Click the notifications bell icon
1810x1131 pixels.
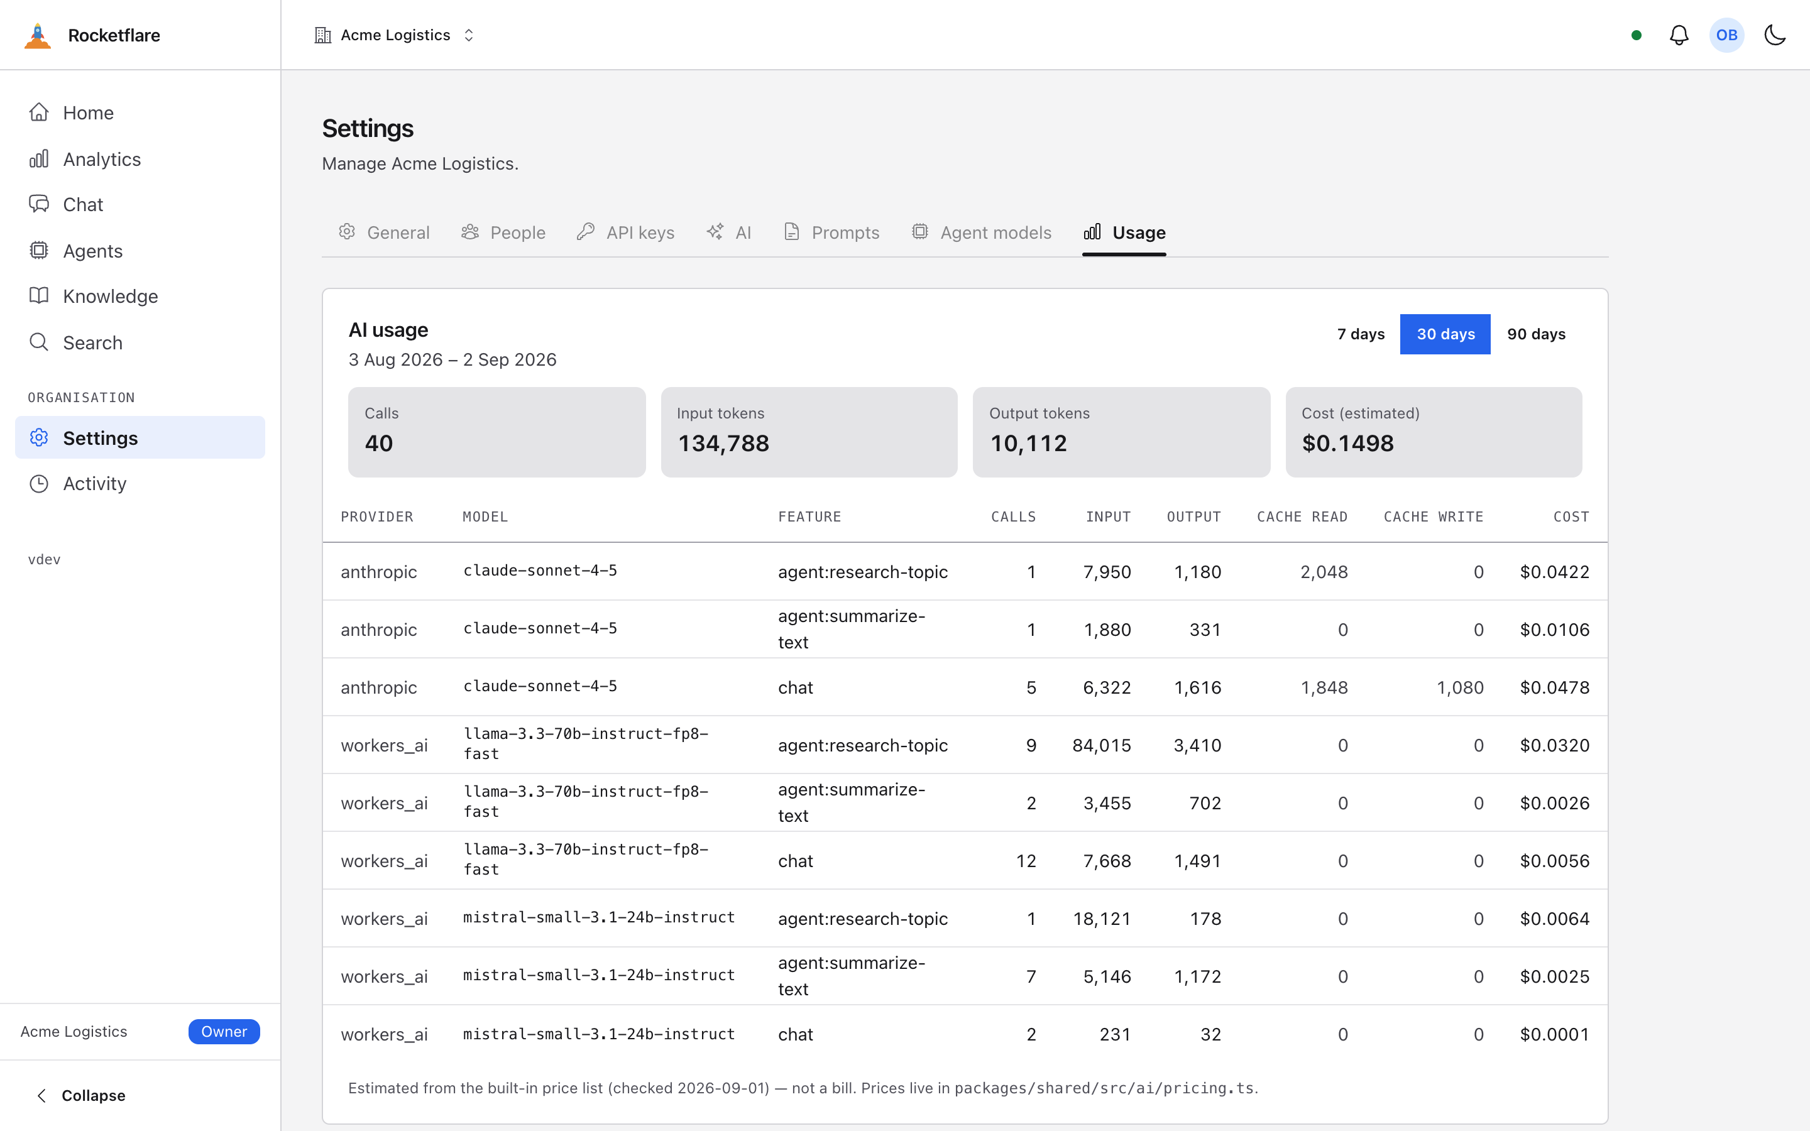[x=1679, y=35]
